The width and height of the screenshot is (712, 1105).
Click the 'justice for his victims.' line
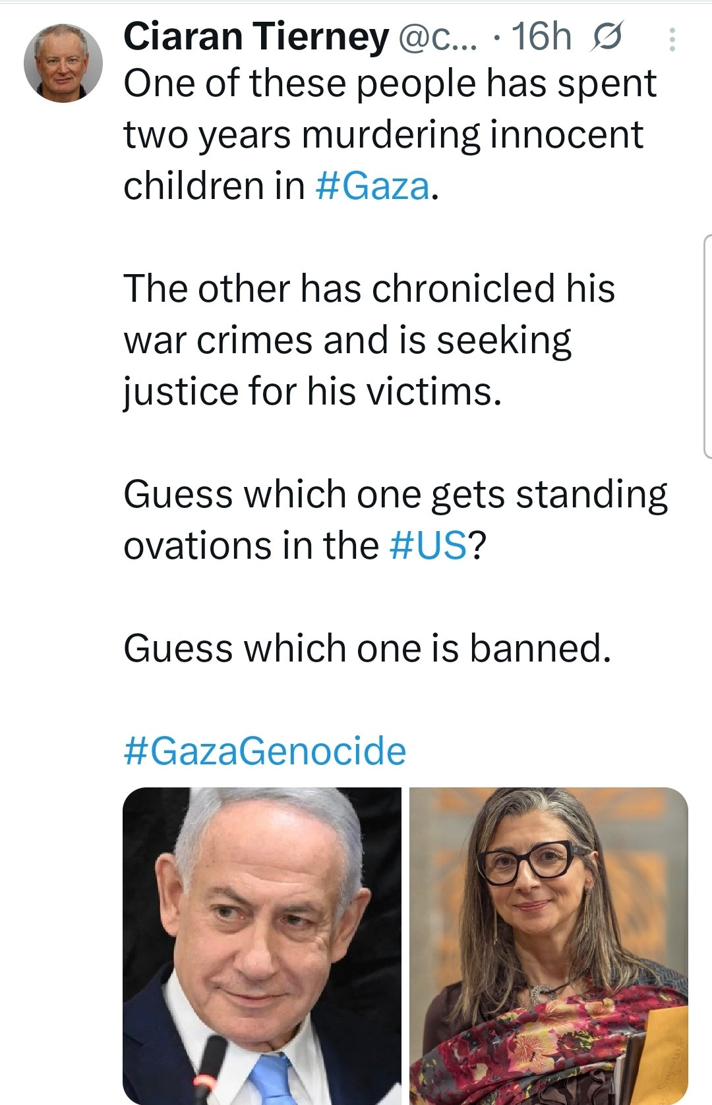(x=312, y=391)
